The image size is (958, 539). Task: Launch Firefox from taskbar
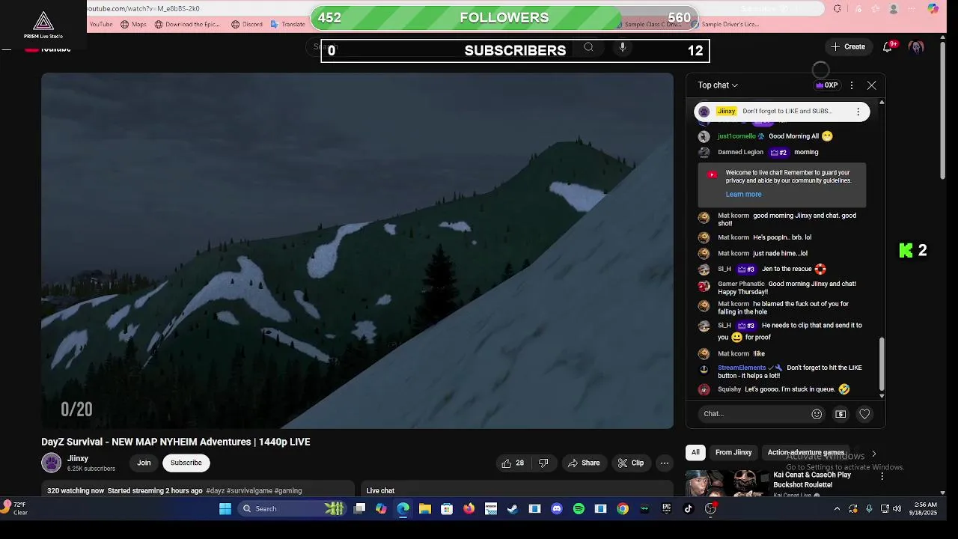pos(469,509)
